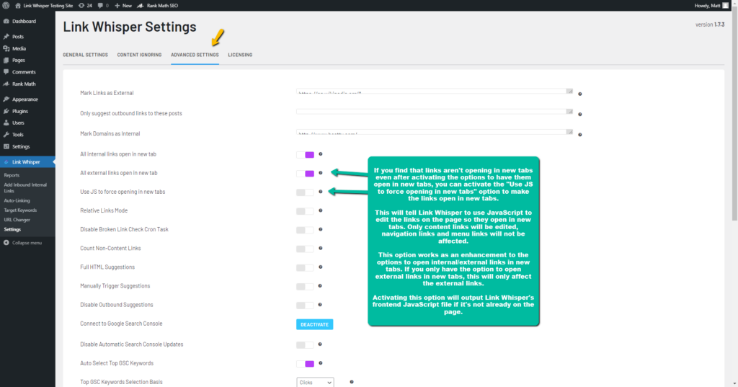Click the Posts pin icon
This screenshot has width=738, height=387.
[6, 36]
